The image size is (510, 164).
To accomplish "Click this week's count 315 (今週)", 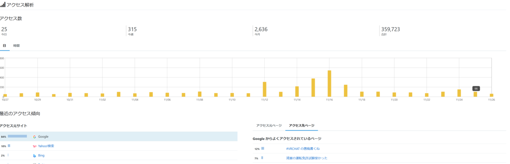I will pyautogui.click(x=132, y=29).
